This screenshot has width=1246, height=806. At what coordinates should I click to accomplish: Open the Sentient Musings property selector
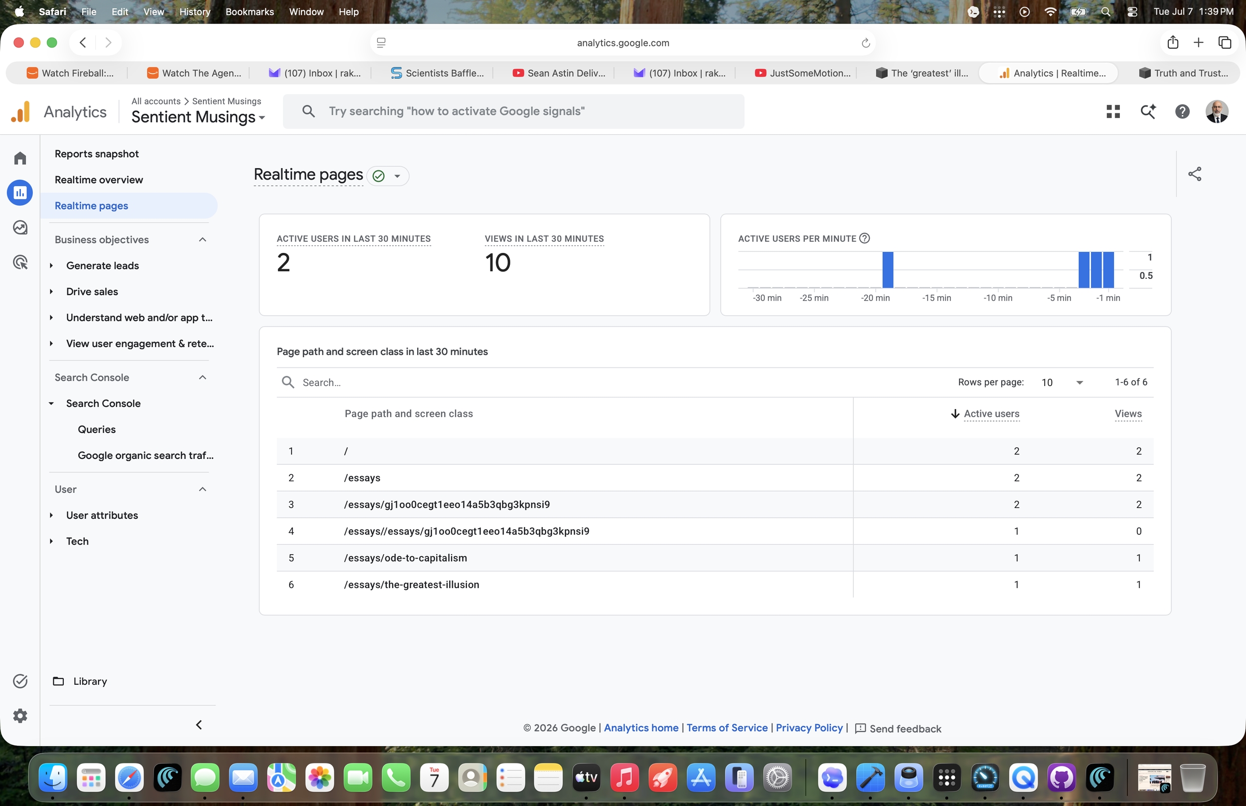point(198,117)
